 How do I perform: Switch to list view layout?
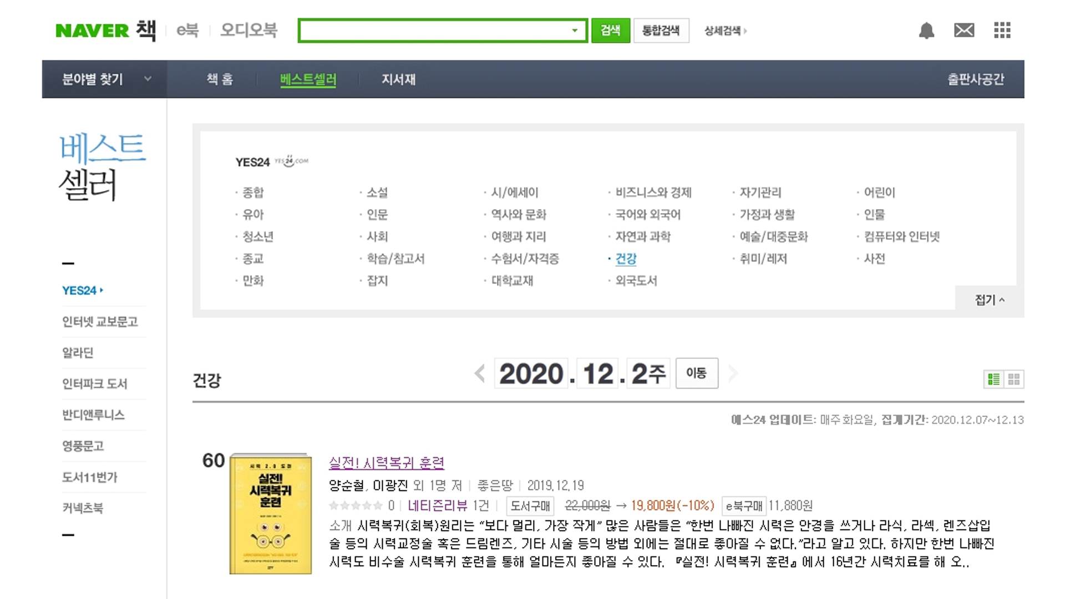tap(993, 379)
